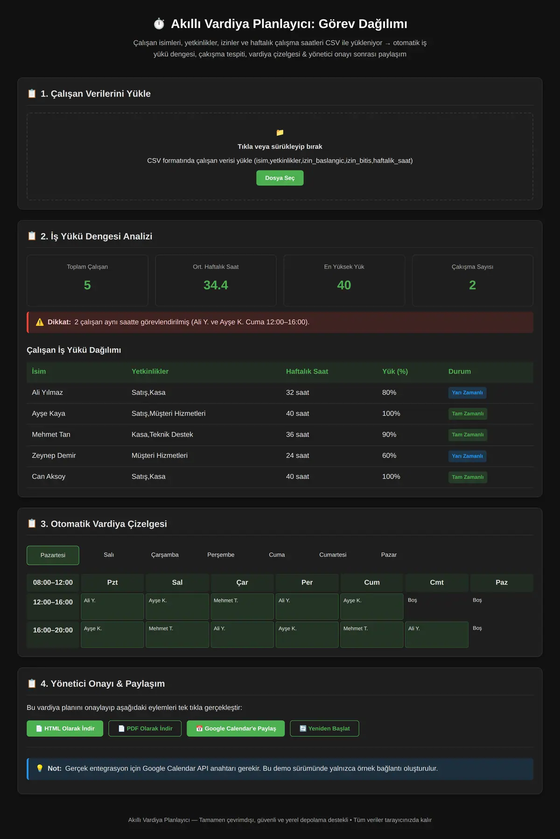Share the schedule to Google Calendar
The height and width of the screenshot is (839, 560).
pos(236,728)
